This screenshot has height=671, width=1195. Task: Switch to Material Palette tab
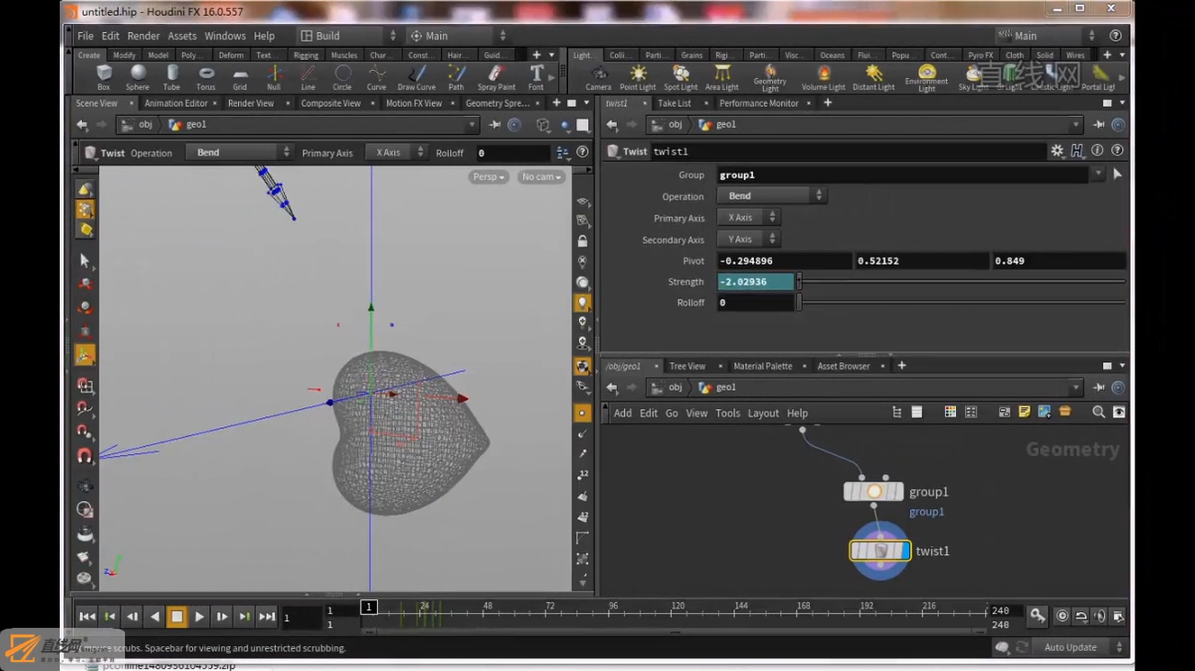pyautogui.click(x=762, y=366)
